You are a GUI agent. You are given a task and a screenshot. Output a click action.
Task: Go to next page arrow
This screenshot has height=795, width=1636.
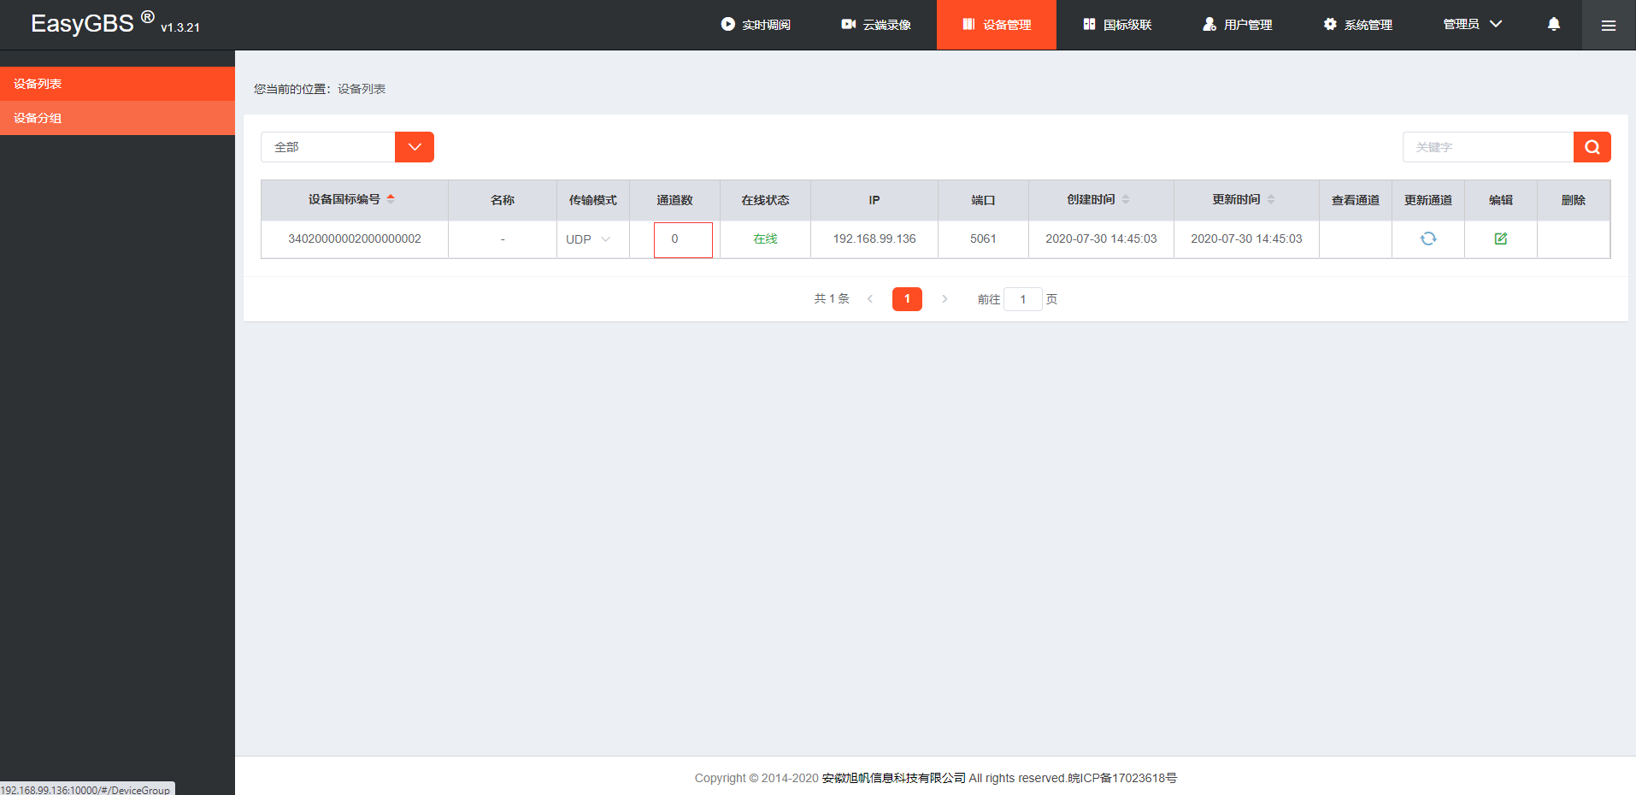pyautogui.click(x=945, y=299)
